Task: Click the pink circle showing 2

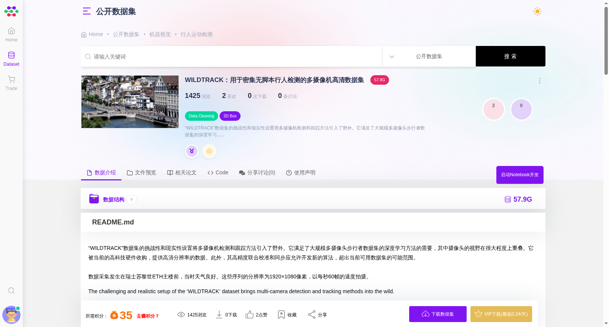Action: click(x=494, y=109)
